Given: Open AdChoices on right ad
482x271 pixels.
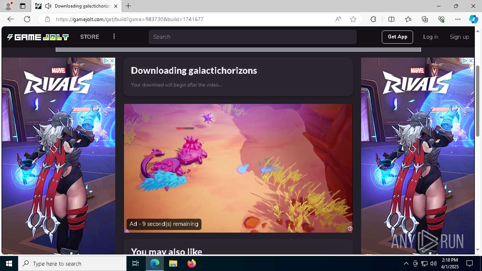Looking at the screenshot, I should point(465,61).
